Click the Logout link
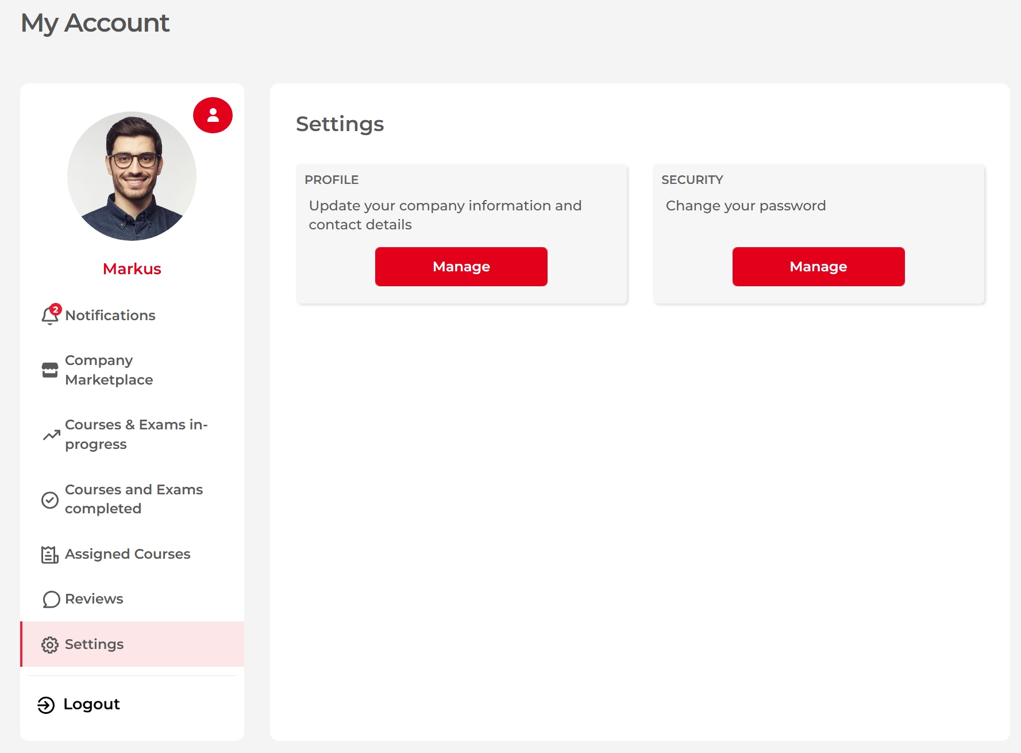1021x753 pixels. (79, 704)
